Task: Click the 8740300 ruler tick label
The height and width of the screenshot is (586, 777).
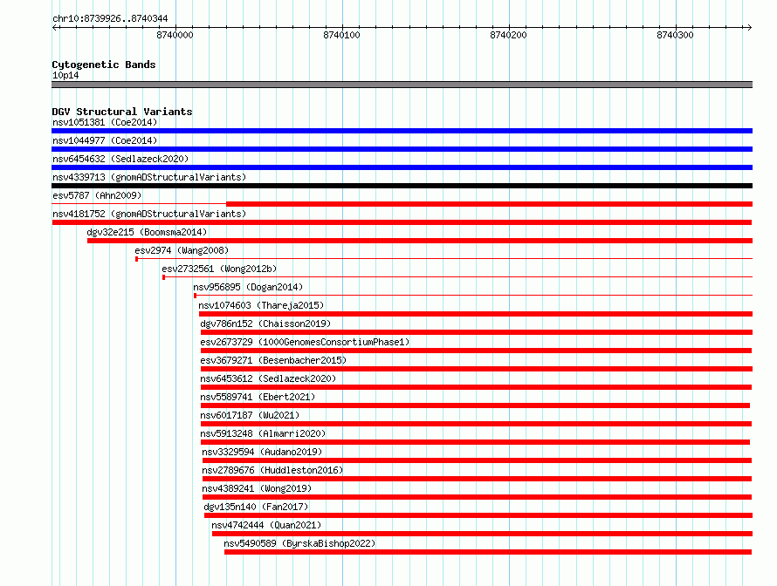Action: point(675,35)
